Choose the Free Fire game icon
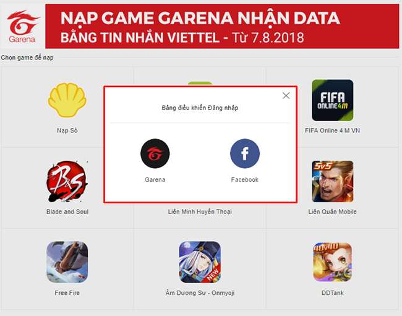The height and width of the screenshot is (316, 402). pyautogui.click(x=67, y=262)
